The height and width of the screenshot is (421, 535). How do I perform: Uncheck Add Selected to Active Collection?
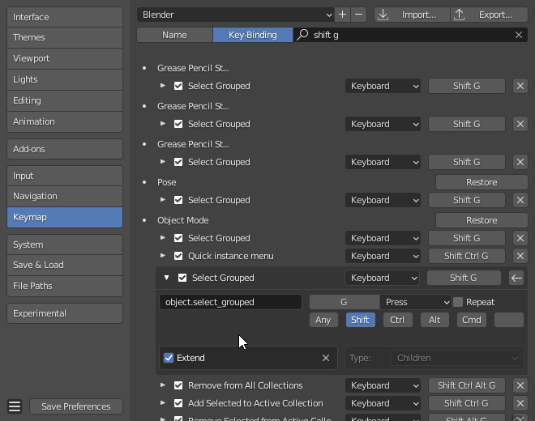[x=178, y=403]
